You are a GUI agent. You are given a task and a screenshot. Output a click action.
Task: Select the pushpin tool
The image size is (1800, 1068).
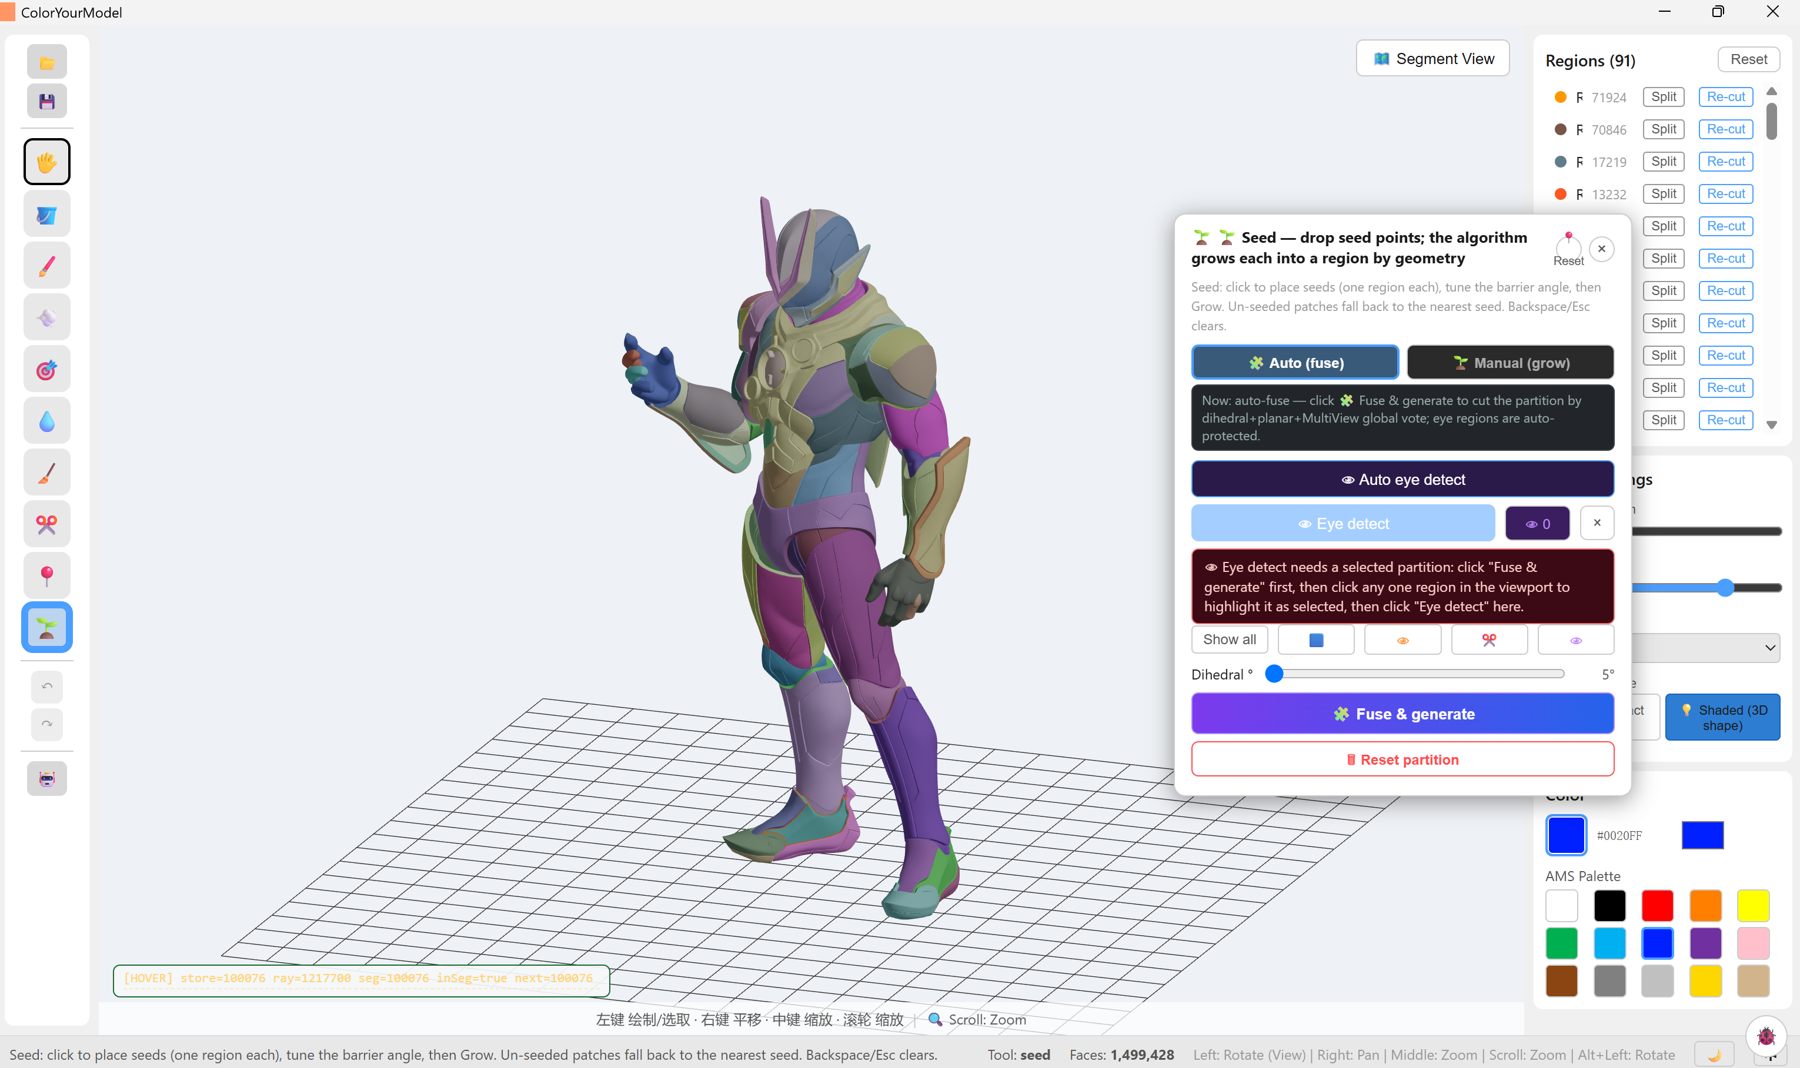click(x=47, y=576)
